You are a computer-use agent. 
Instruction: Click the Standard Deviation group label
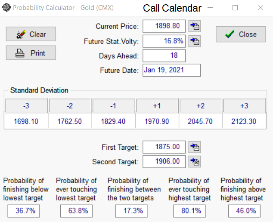tap(39, 90)
